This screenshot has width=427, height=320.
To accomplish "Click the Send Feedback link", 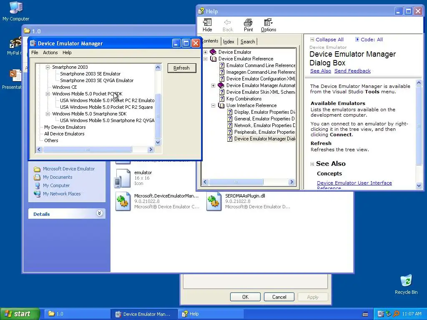I will pos(352,71).
